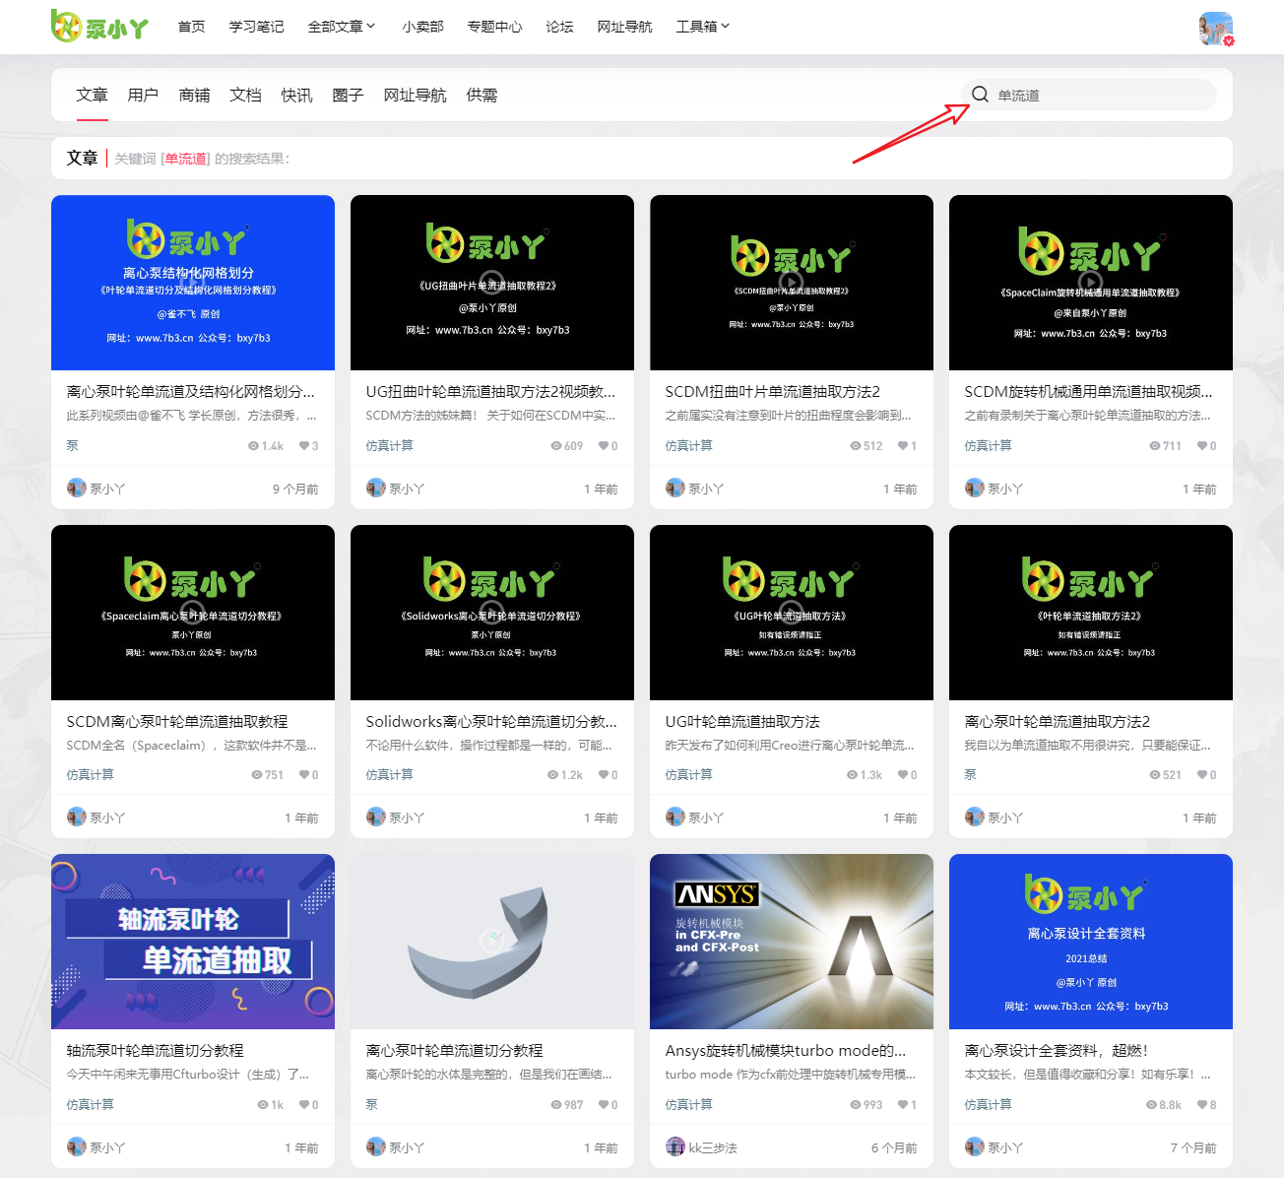Open article Solidworks离心泵叶轮单流道切分教
Screen dimensions: 1284x1178
(x=491, y=722)
